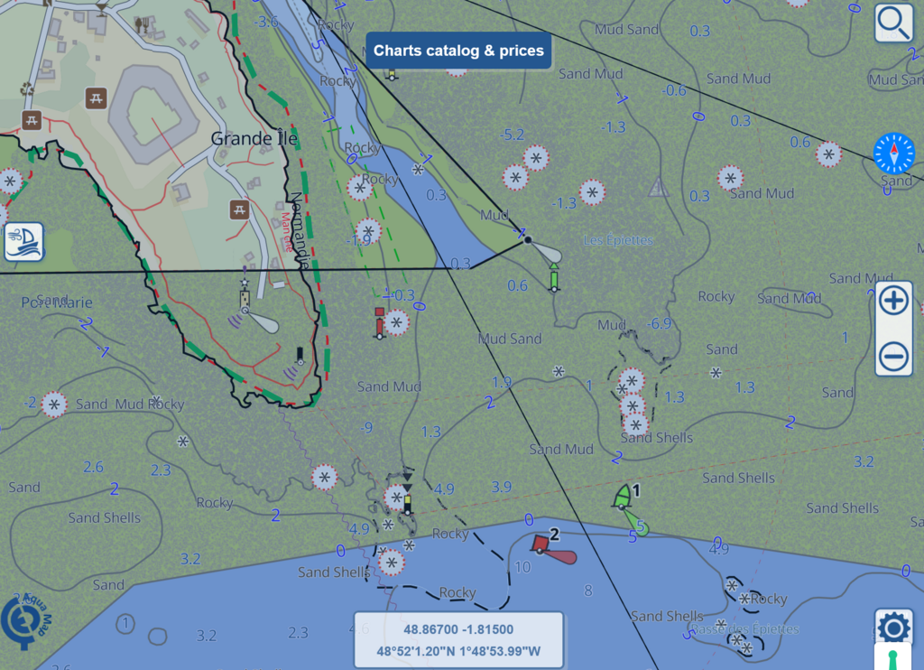The height and width of the screenshot is (670, 924).
Task: Click the 2.6 depth sounding
Action: coord(93,467)
